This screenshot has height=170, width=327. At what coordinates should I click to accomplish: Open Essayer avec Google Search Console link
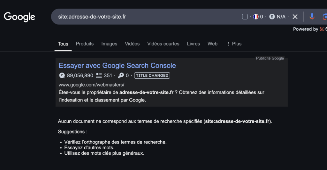click(x=117, y=66)
